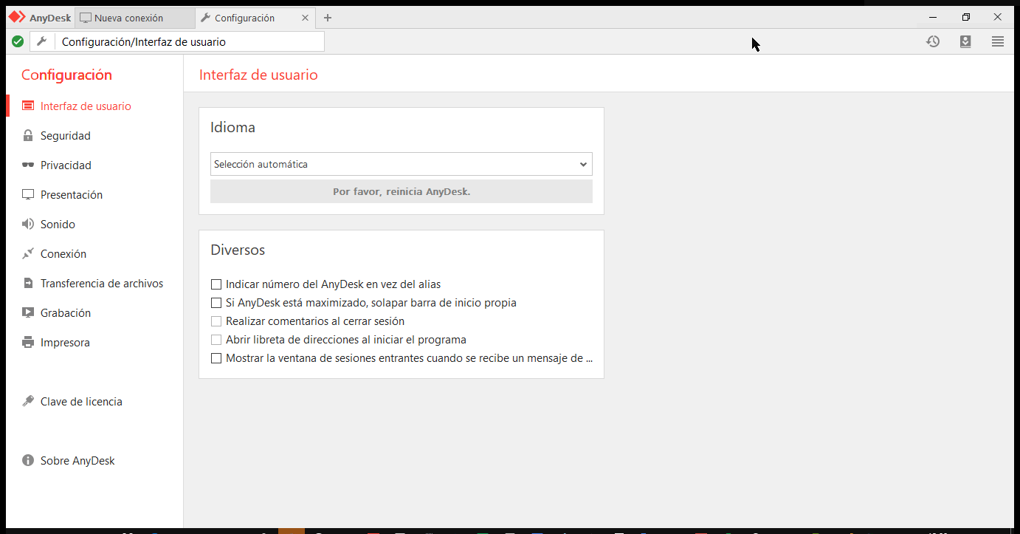
Task: Go to Grabación settings
Action: click(66, 313)
